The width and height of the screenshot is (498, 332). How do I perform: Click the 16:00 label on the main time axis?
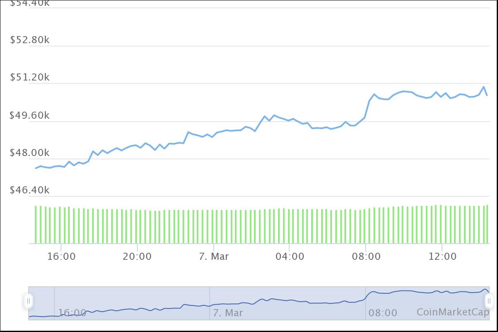coord(61,256)
